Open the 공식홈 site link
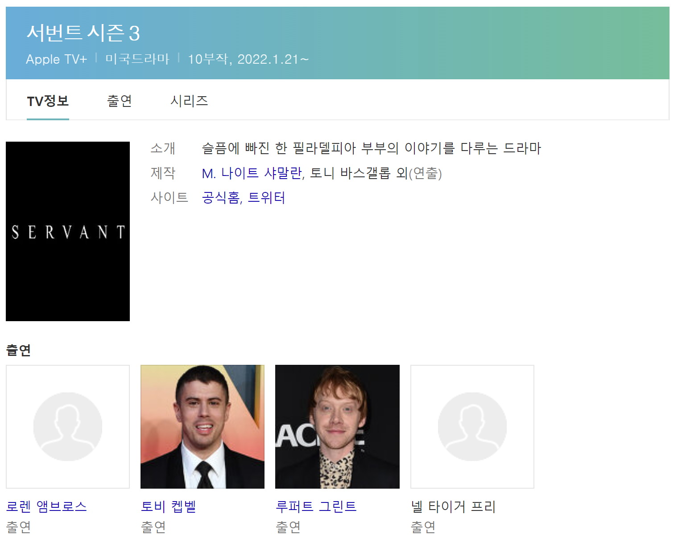The height and width of the screenshot is (547, 678). 220,197
